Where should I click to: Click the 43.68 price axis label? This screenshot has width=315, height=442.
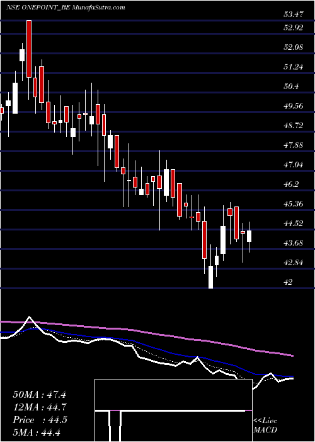pyautogui.click(x=294, y=243)
